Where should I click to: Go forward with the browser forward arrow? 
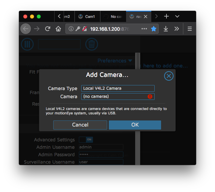coord(37,29)
